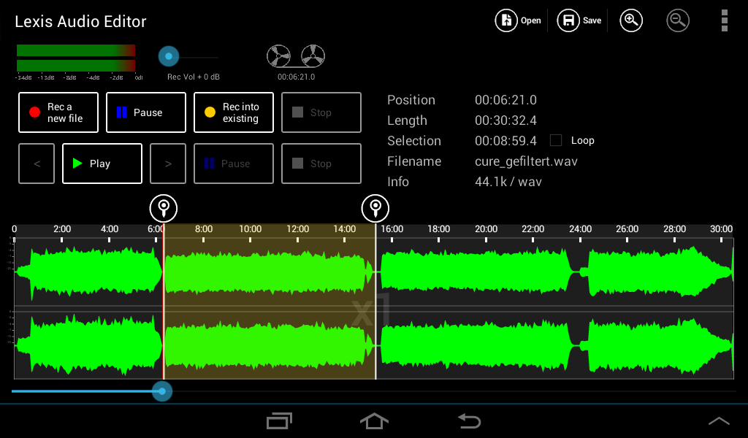Click the Rec Vol slider knob
Screen dimensions: 748x438
169,56
